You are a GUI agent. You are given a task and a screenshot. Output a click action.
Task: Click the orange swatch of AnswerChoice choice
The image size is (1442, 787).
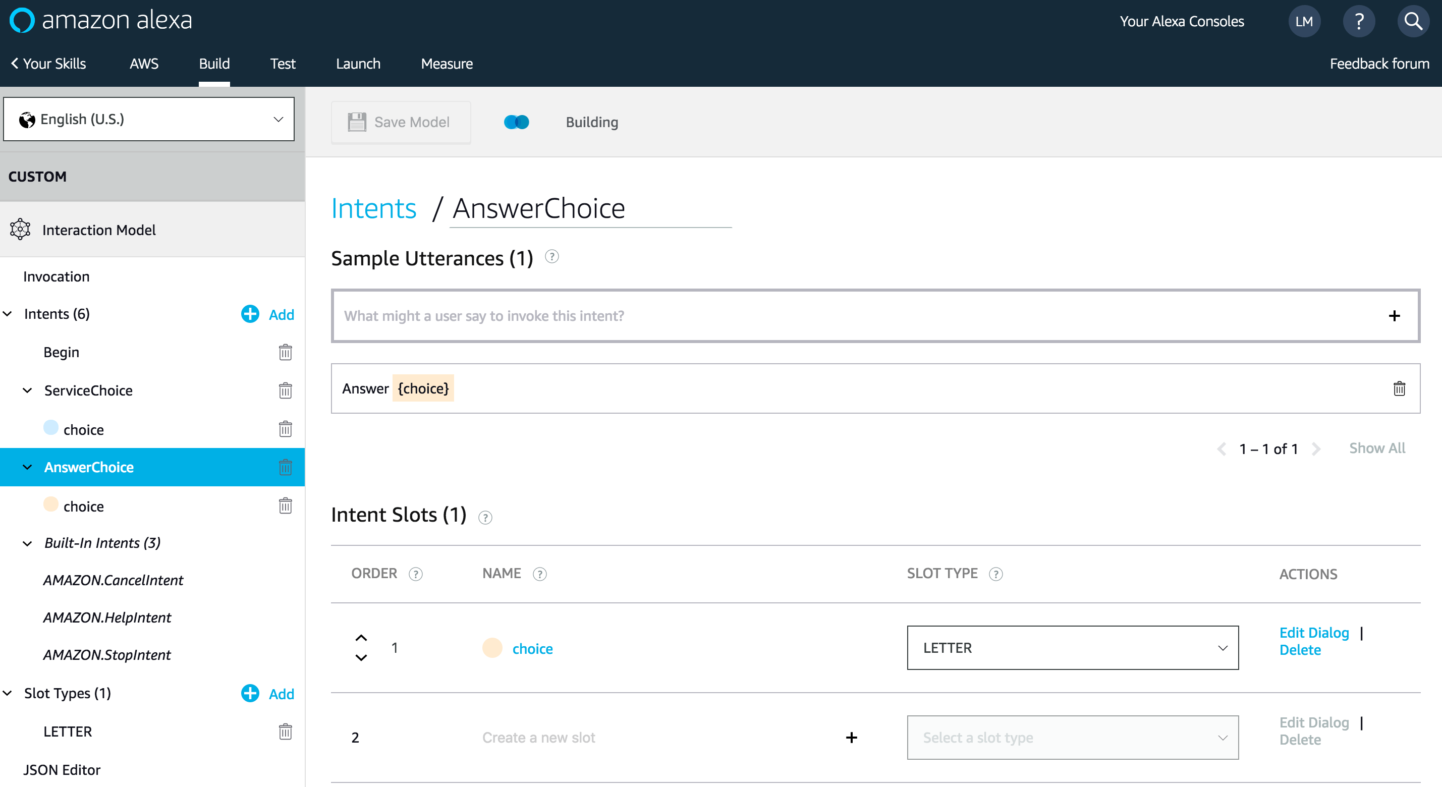point(50,504)
